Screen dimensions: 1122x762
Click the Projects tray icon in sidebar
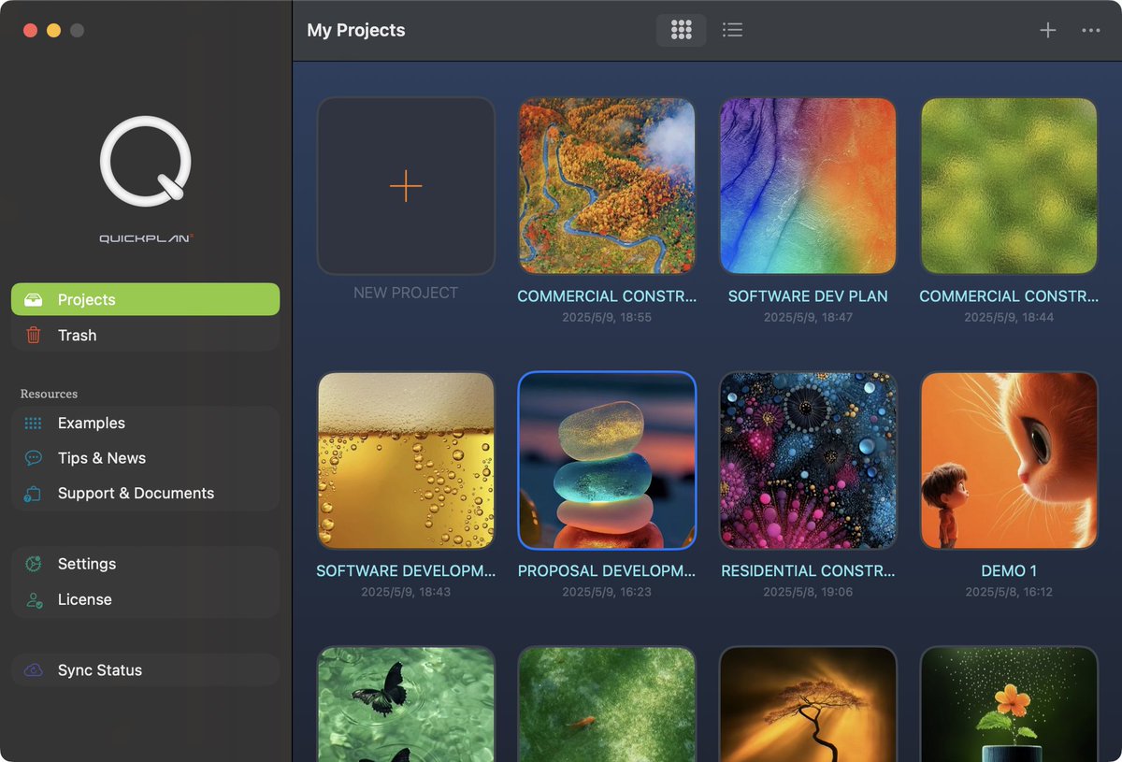click(34, 299)
